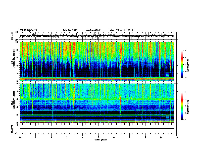
Task: Click the date text "Feb. 26, 2021"
Action: pos(70,30)
